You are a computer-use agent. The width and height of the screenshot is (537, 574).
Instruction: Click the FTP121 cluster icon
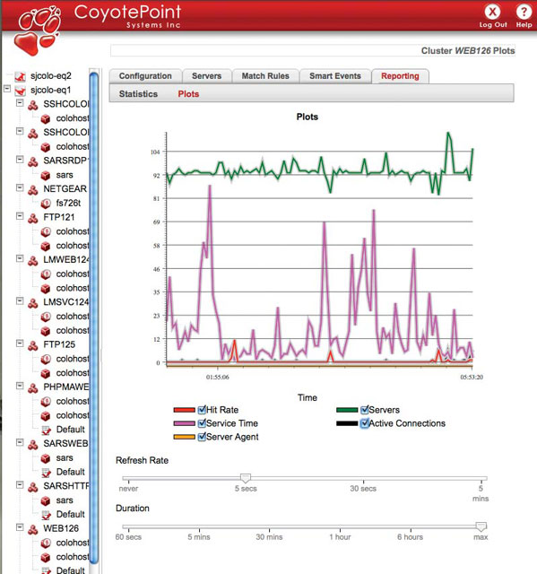pos(33,218)
